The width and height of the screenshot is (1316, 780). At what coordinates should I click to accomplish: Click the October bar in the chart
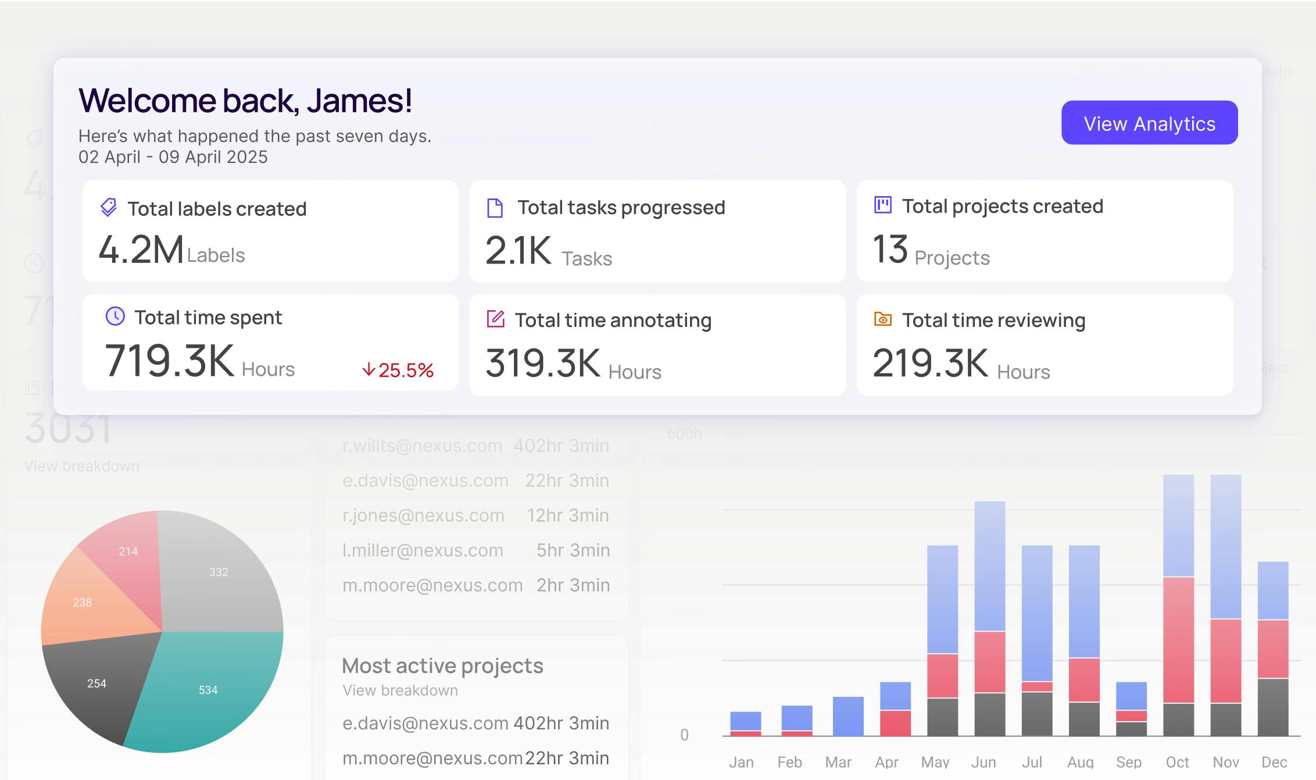point(1178,605)
